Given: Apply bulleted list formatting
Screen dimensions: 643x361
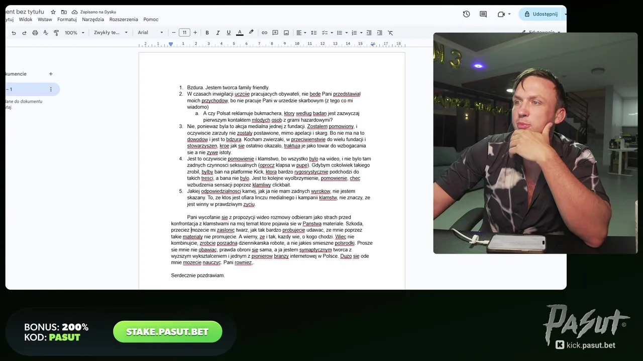Looking at the screenshot, I should pyautogui.click(x=340, y=33).
